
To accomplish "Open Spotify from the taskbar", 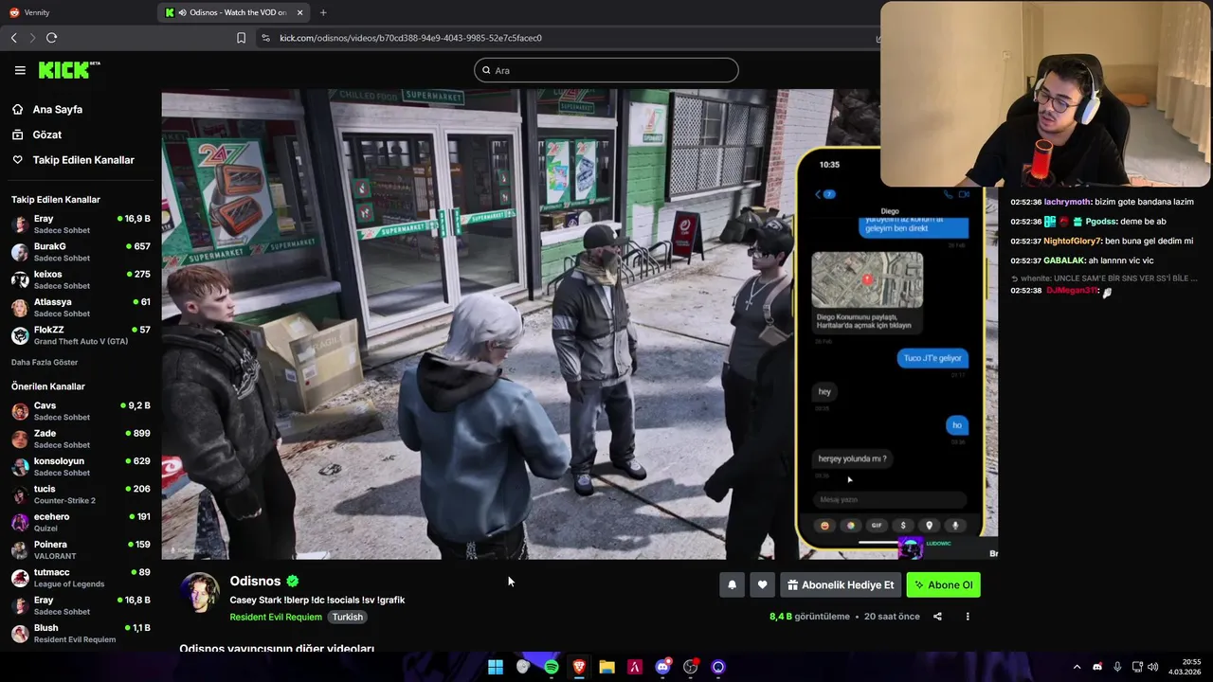I will 551,667.
